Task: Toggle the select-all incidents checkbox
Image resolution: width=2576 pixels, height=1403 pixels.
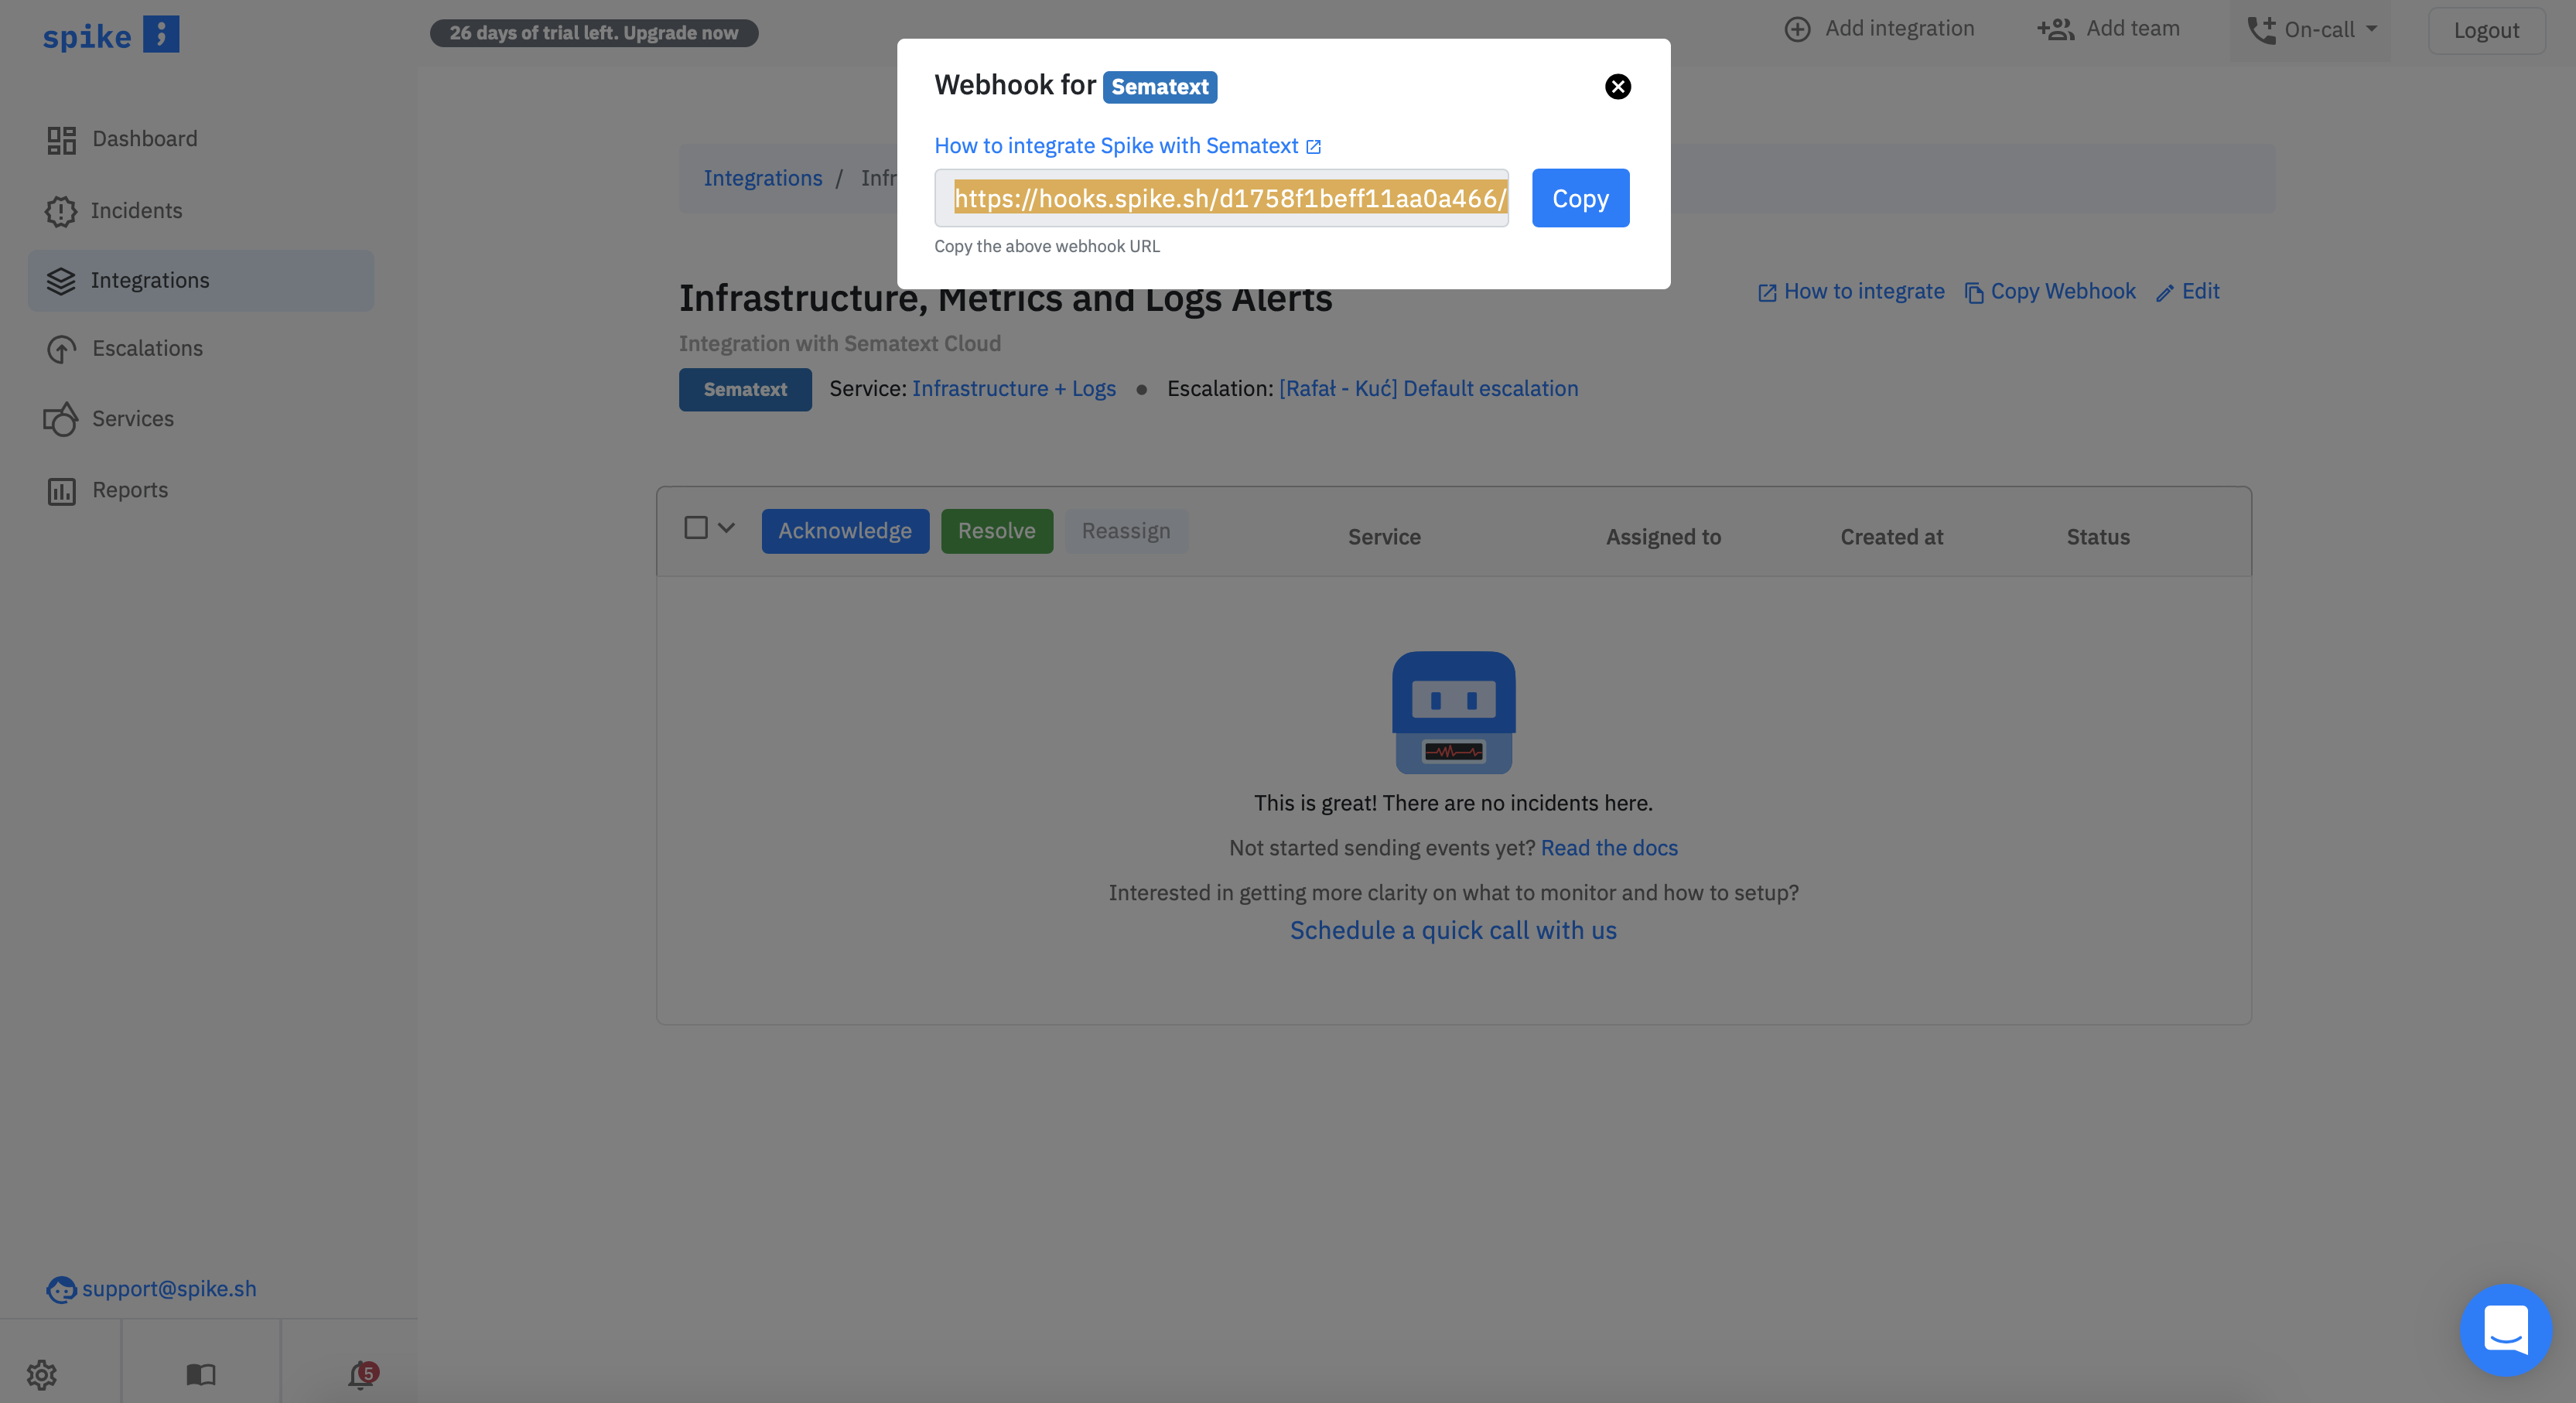Action: 696,527
